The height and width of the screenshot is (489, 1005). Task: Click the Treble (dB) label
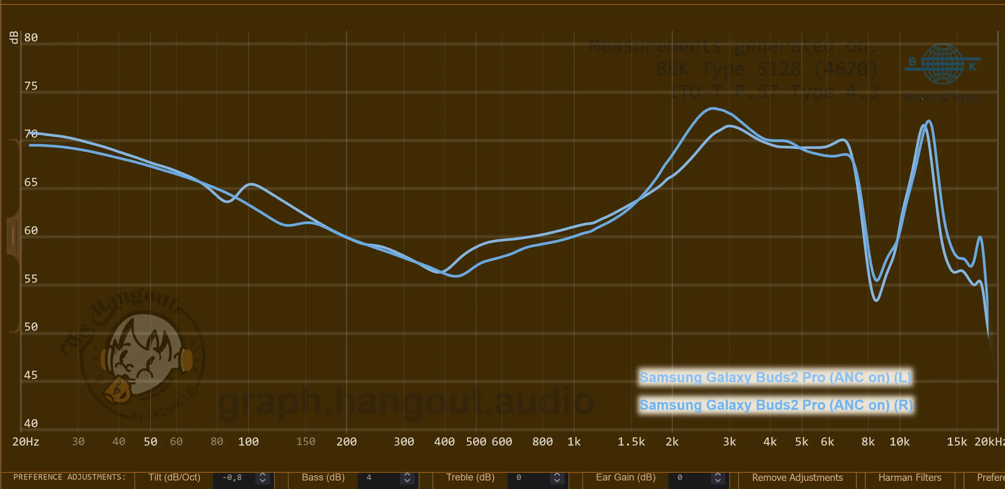point(470,477)
